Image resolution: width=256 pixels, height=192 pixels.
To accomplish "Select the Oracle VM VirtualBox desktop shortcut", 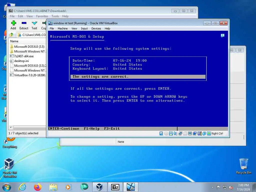I will pos(9,168).
